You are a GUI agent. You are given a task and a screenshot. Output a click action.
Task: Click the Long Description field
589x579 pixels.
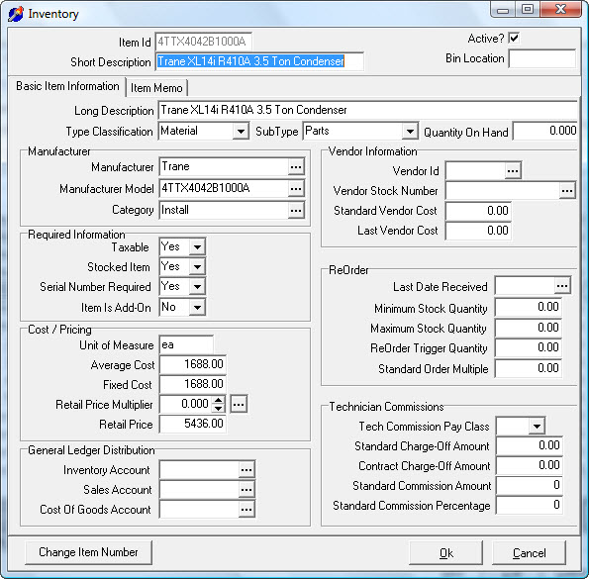tap(367, 111)
